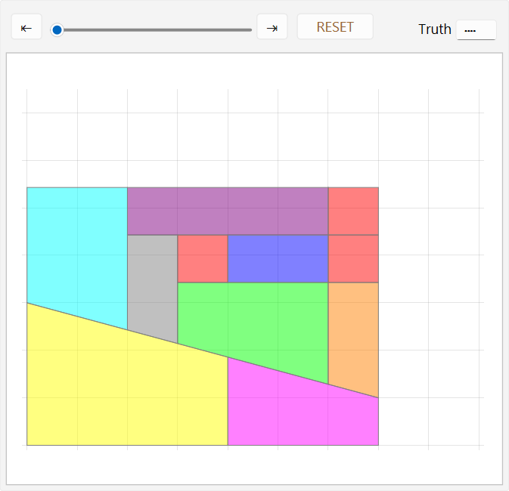
Task: Click the middle of the slider track
Action: 154,29
